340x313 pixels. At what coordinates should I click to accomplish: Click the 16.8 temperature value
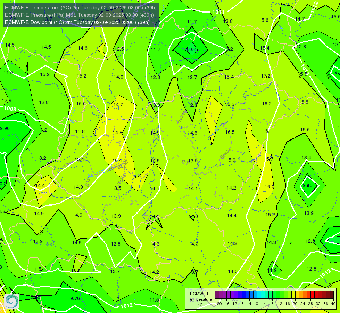click(x=303, y=102)
